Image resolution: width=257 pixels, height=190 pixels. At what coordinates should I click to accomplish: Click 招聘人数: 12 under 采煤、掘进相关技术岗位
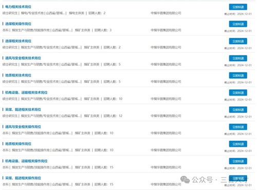tap(113, 116)
